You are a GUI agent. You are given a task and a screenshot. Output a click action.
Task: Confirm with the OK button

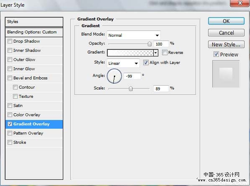pos(226,21)
